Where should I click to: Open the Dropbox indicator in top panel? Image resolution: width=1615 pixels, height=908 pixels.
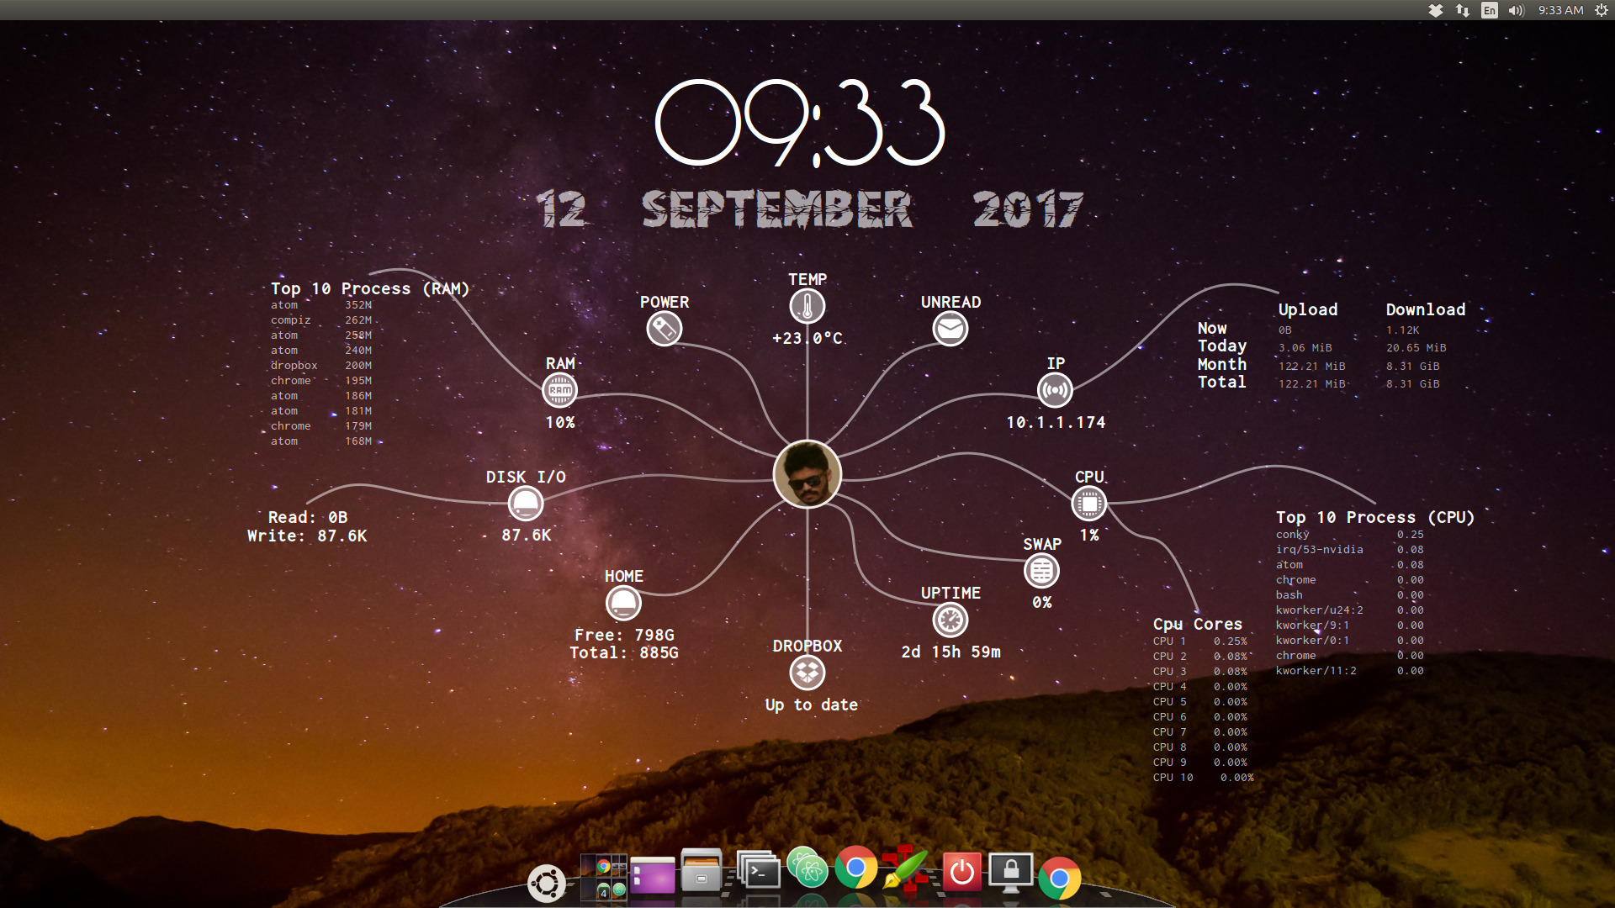(1436, 10)
